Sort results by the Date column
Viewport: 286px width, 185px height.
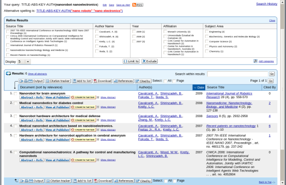pyautogui.click(x=199, y=87)
